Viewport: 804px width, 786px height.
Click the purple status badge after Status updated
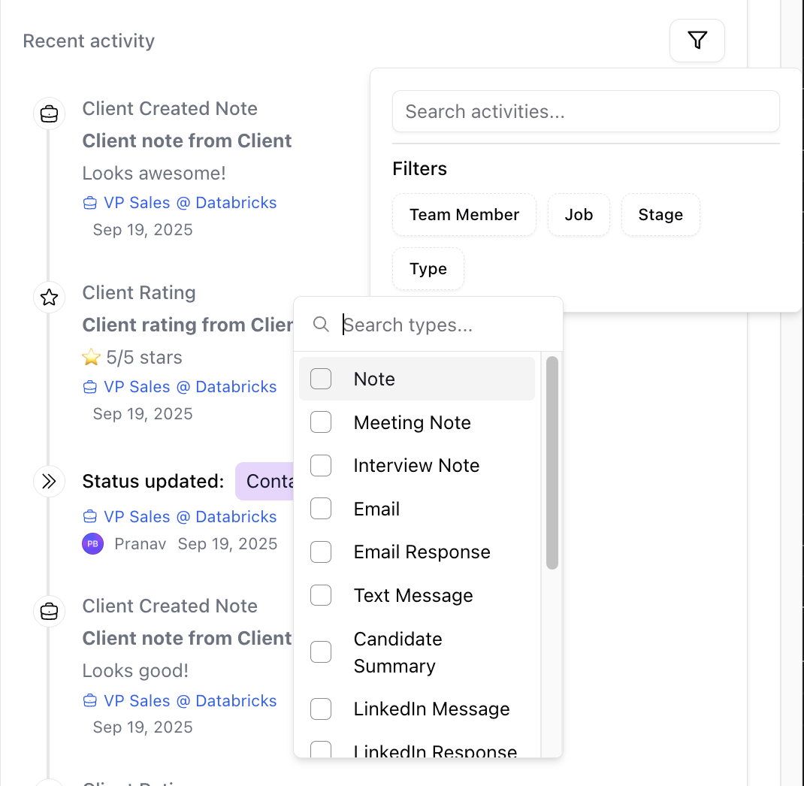[x=264, y=481]
